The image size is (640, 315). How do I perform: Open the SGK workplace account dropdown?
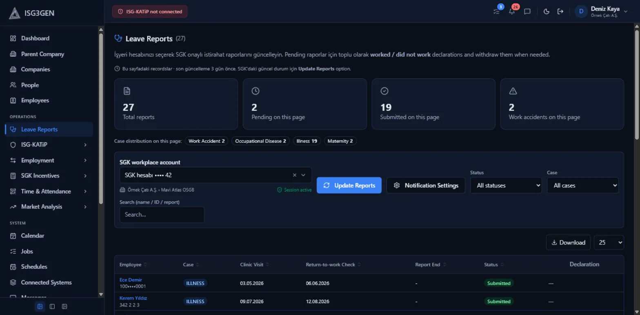coord(303,175)
